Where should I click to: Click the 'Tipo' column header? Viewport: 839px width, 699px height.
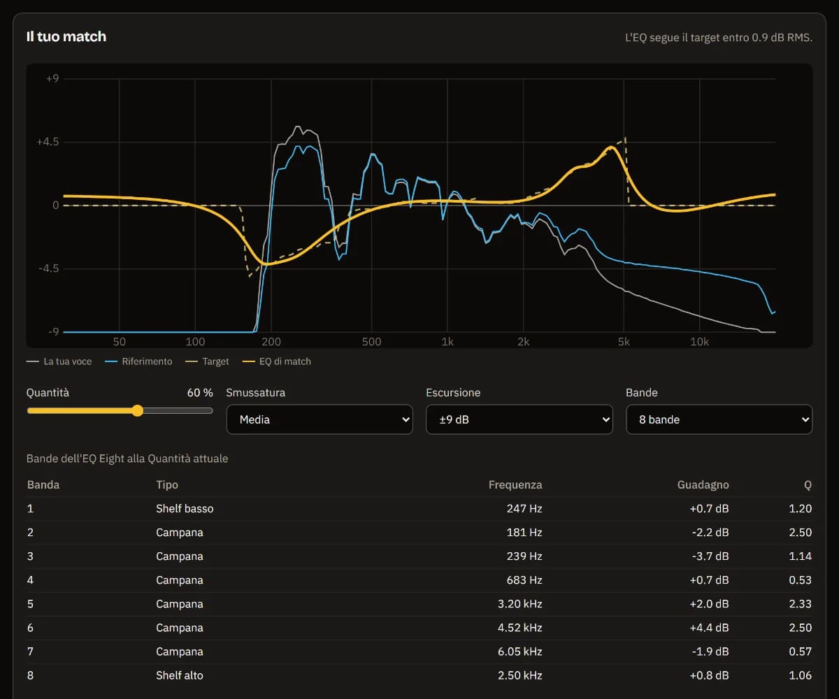[x=167, y=484]
